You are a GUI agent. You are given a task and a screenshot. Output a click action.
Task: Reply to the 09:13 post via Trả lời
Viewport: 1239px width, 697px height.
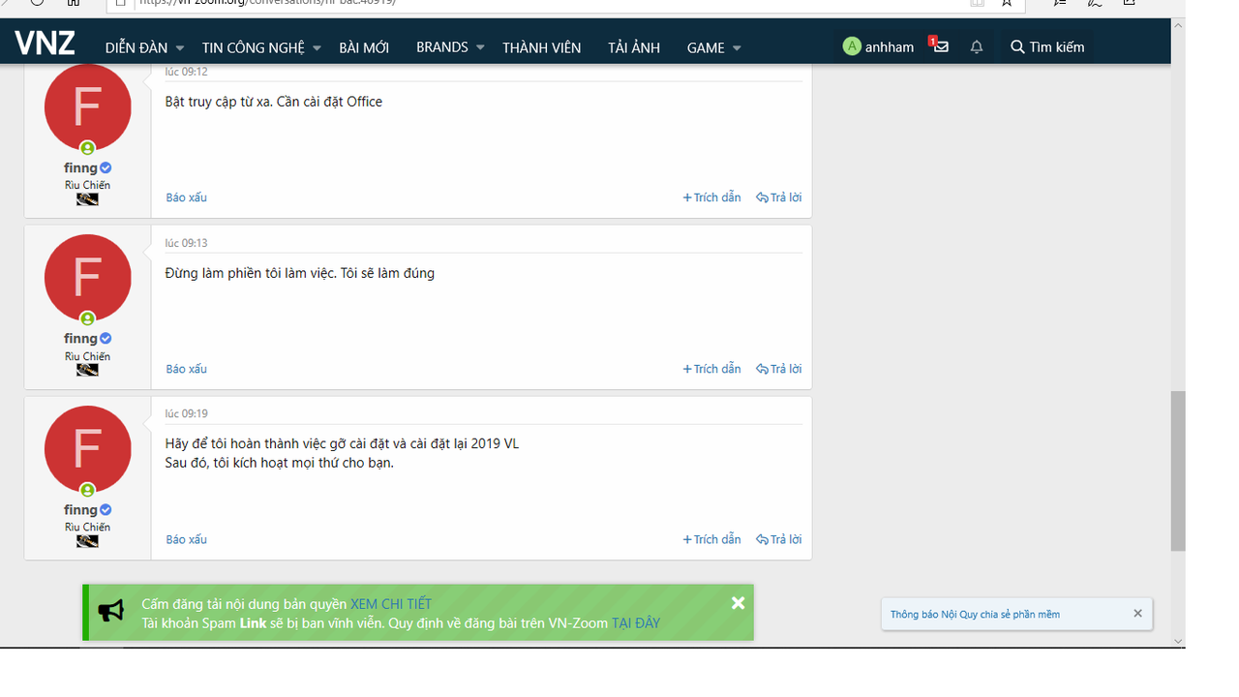(x=779, y=369)
